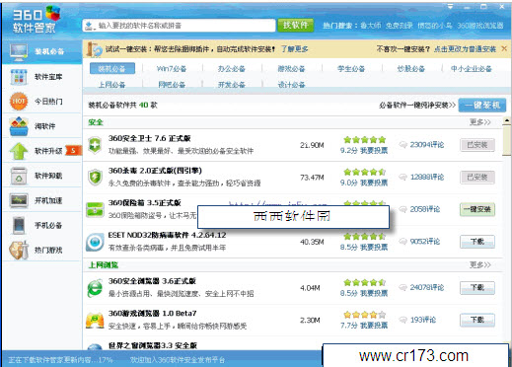This screenshot has width=512, height=367.
Task: Switch to the 中小企业必备 tab
Action: coord(471,69)
